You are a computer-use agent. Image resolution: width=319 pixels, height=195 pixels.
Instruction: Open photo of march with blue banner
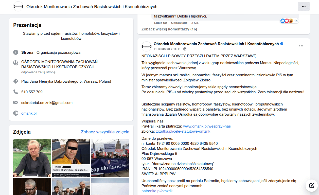tap(110, 158)
